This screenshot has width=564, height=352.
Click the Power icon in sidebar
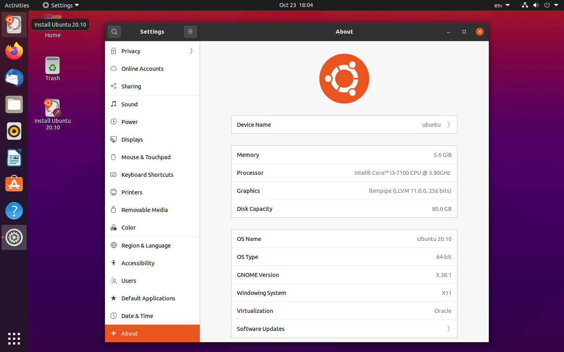(114, 122)
